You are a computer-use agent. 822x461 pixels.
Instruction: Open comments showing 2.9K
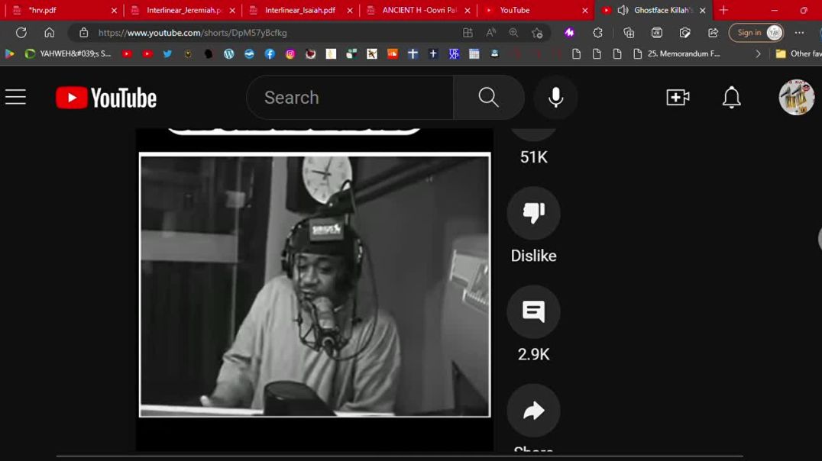(533, 311)
